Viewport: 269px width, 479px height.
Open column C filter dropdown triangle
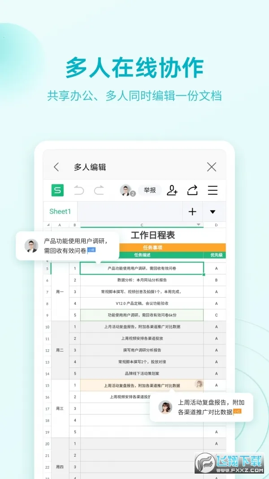pos(199,224)
